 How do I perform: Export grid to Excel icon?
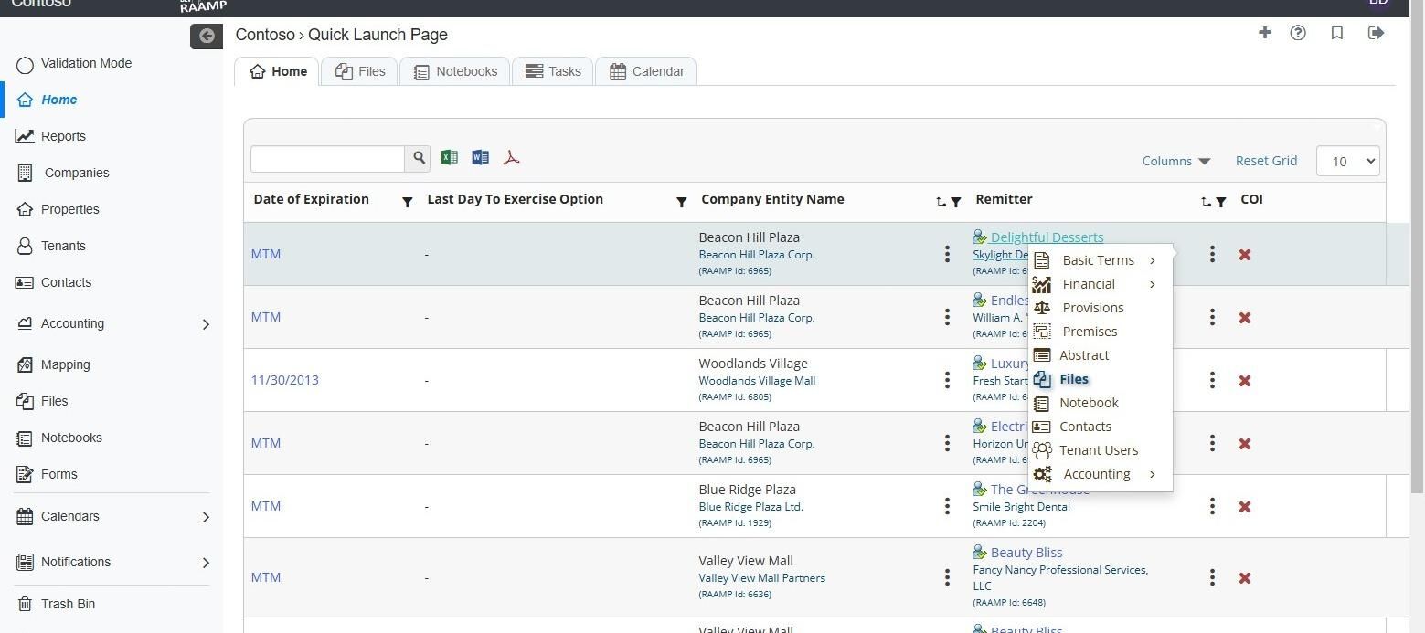(449, 158)
